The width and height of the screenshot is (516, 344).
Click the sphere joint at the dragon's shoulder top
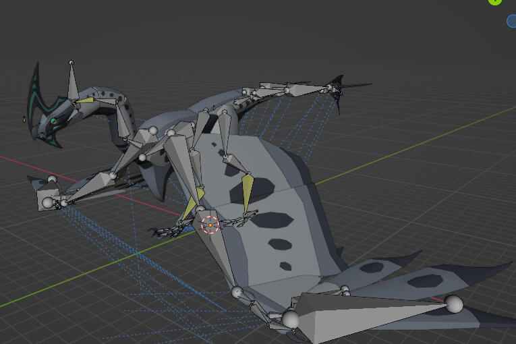153,130
